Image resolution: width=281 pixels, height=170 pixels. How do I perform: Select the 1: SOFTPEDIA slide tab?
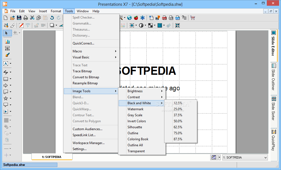point(52,157)
